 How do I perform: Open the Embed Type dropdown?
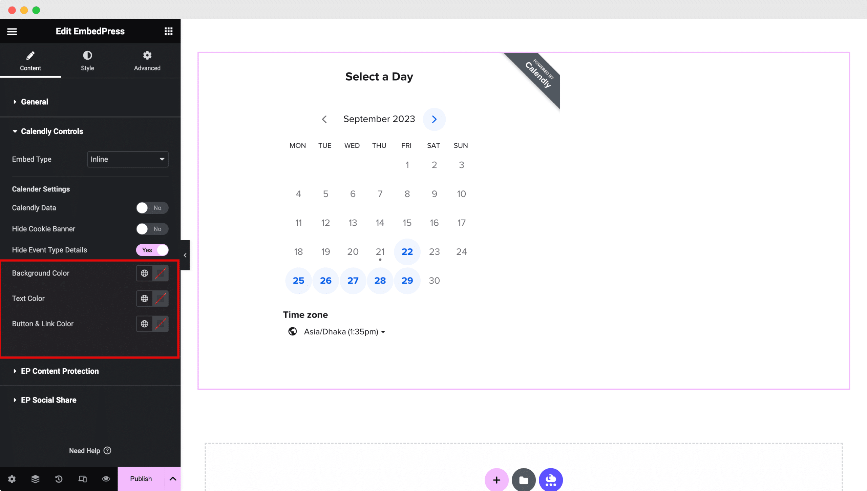click(127, 159)
